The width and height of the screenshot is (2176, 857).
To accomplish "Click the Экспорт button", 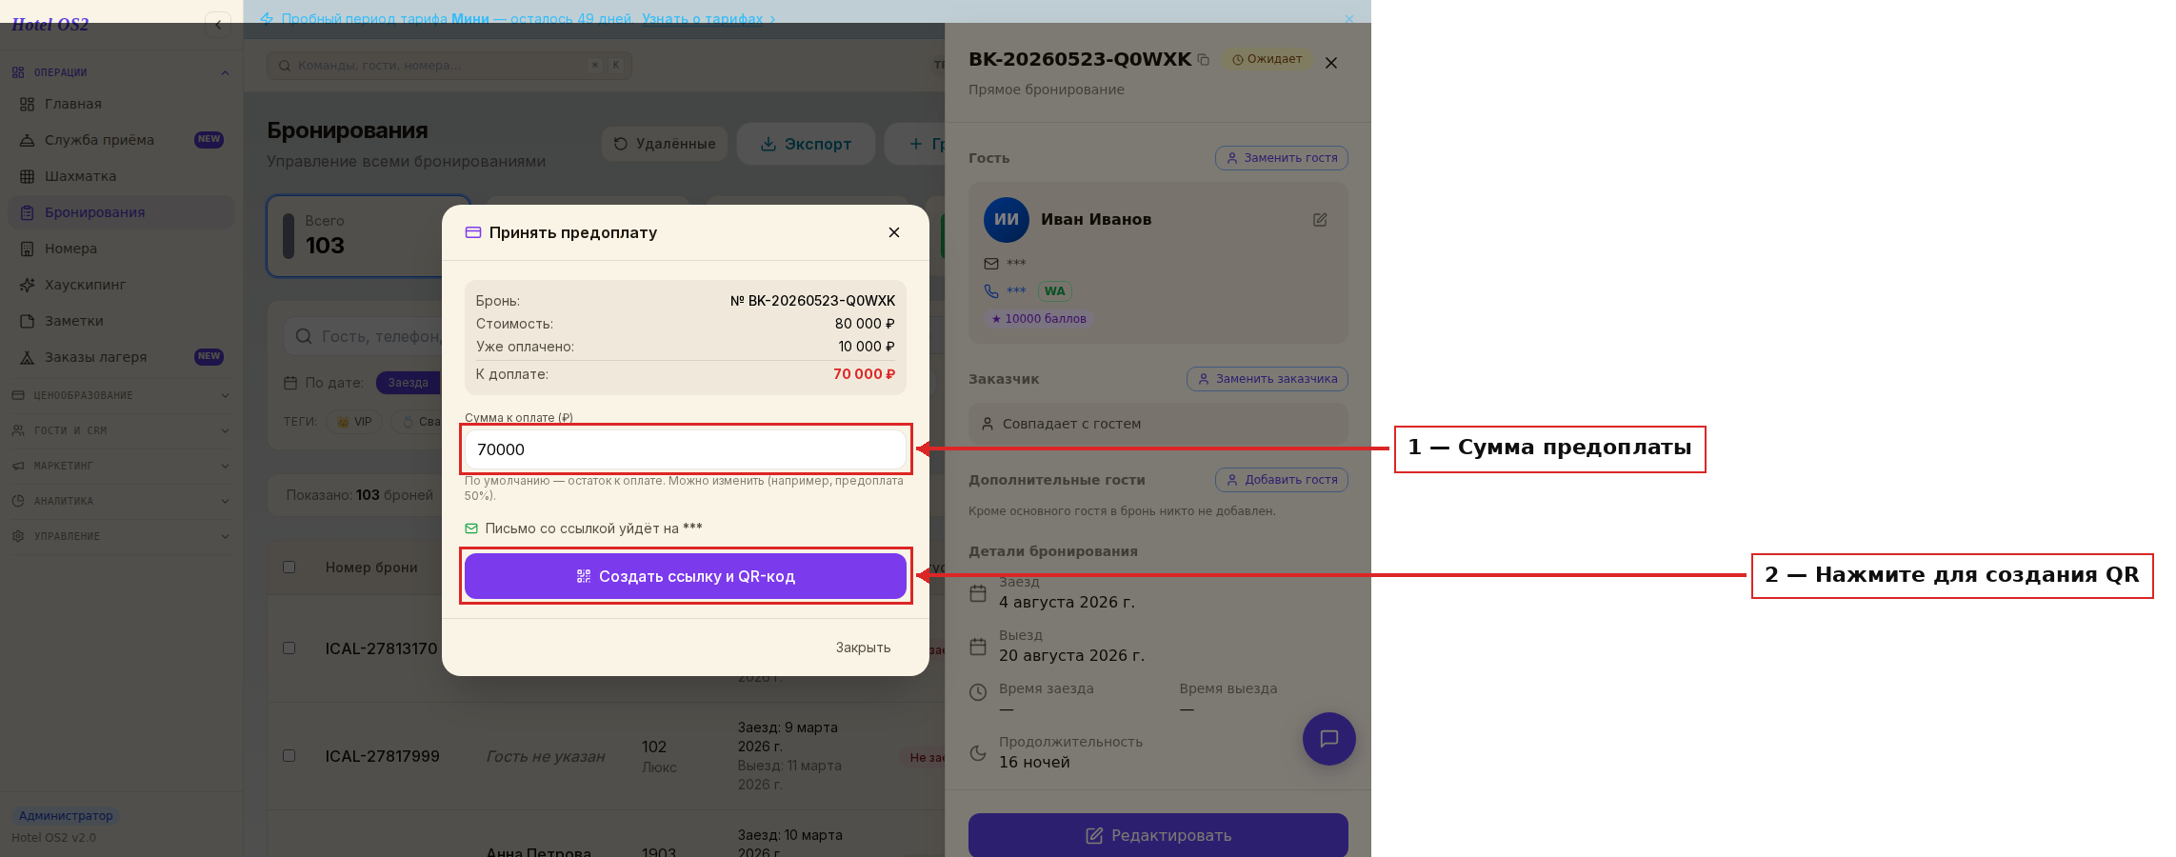I will click(x=806, y=144).
